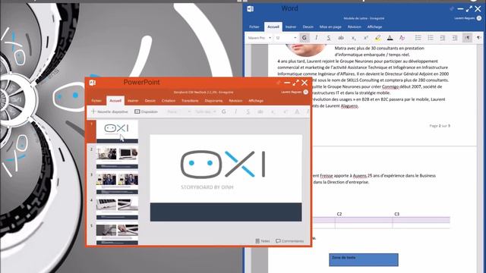Select the Accueil tab in Word
486x273 pixels.
pos(273,27)
